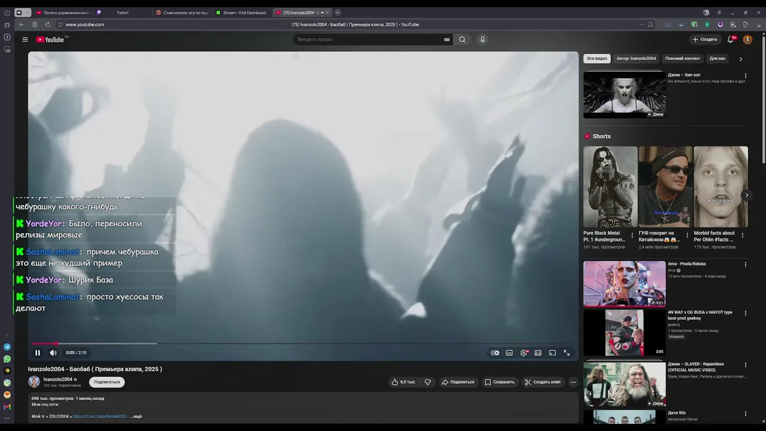Open options for SLAYER Repentless mix
This screenshot has height=431, width=766.
click(746, 365)
